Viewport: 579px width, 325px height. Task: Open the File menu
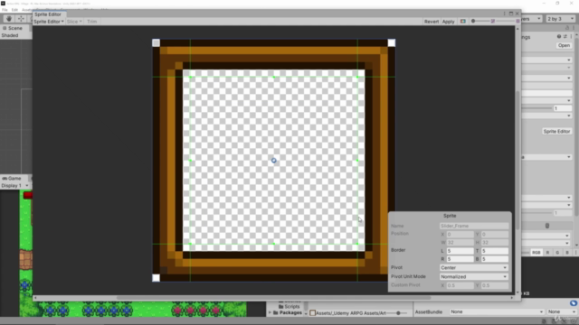[x=5, y=10]
